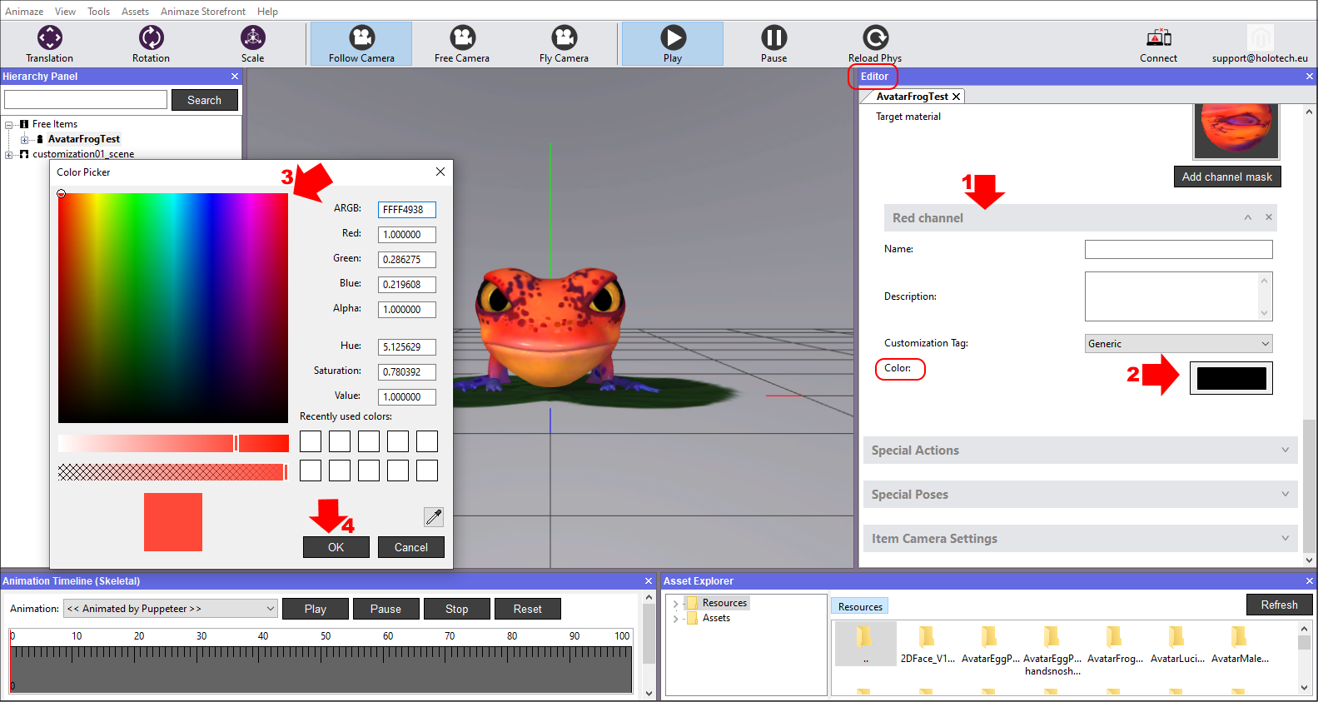Collapse the Red channel section
This screenshot has height=702, width=1318.
pyautogui.click(x=1247, y=217)
